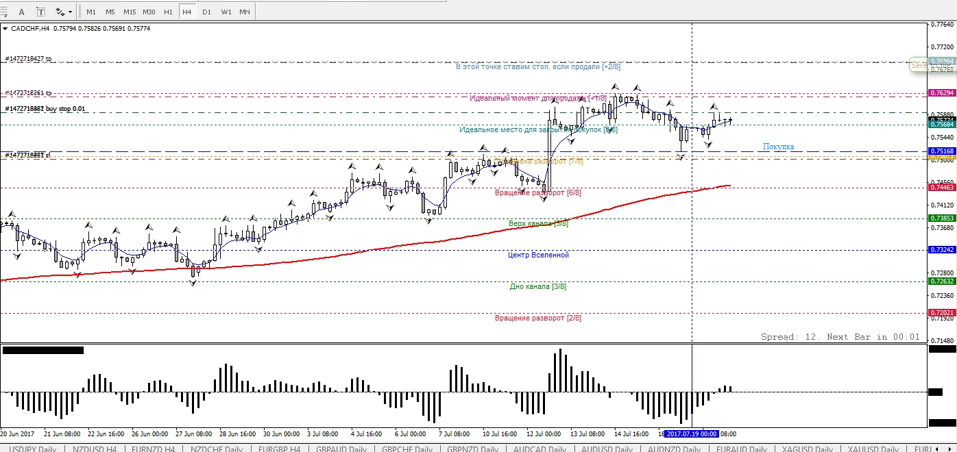Click the #1472718427 tp order label
The width and height of the screenshot is (957, 452).
[28, 59]
